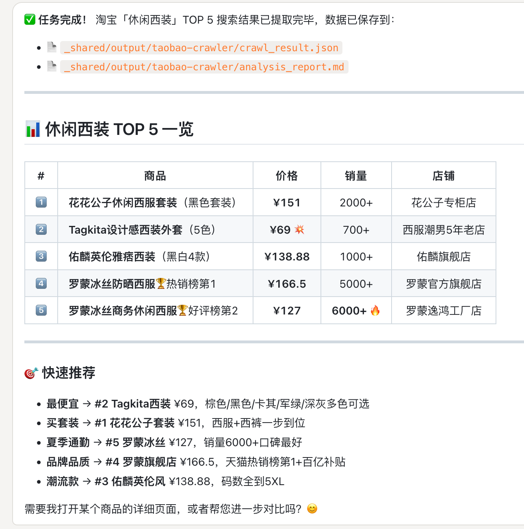Click the collision emoji next to ¥69
The width and height of the screenshot is (524, 529).
pyautogui.click(x=299, y=229)
